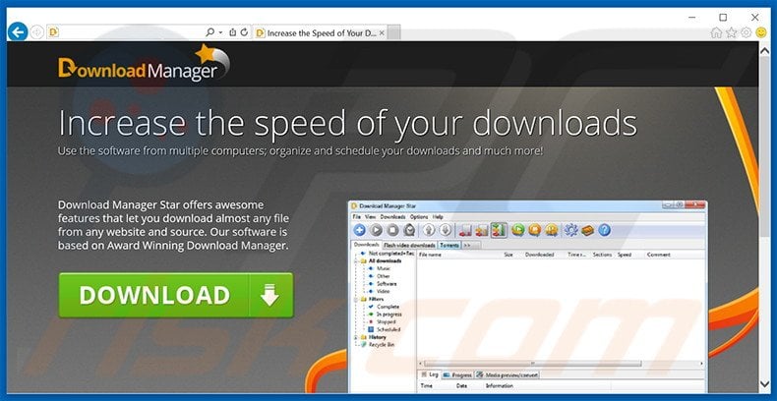Open the browser Home icon
Screen dimensions: 777x401
[x=716, y=33]
